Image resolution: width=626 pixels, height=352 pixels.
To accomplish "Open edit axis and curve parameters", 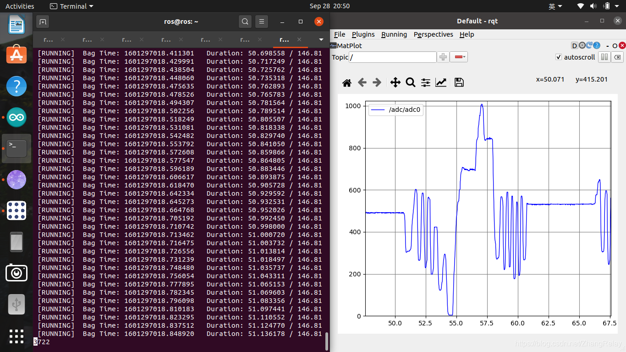I will pos(441,82).
